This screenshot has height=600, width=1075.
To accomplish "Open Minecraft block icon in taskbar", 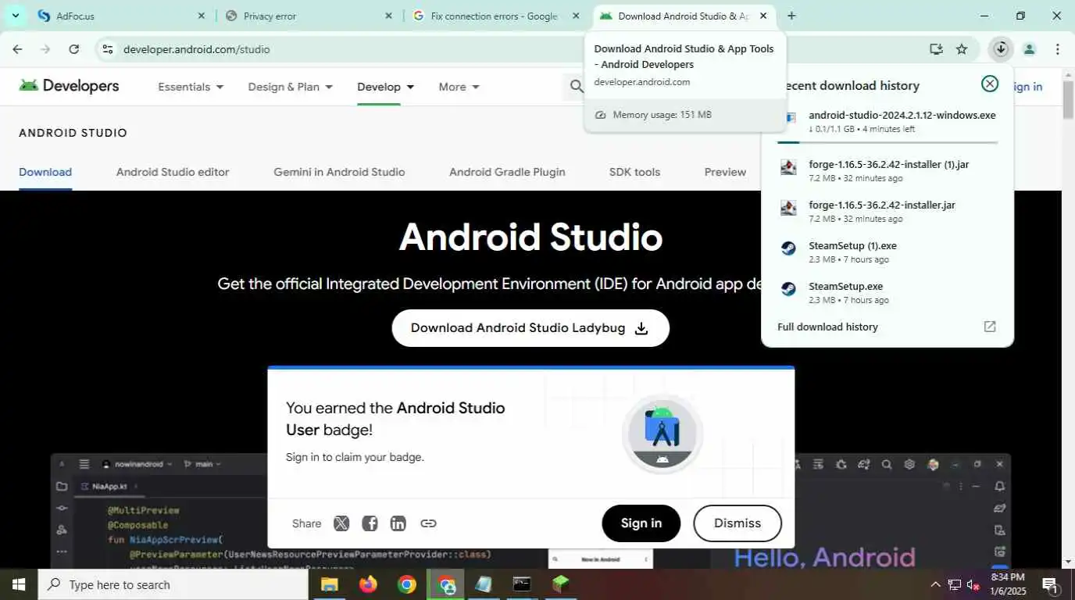I will point(560,584).
